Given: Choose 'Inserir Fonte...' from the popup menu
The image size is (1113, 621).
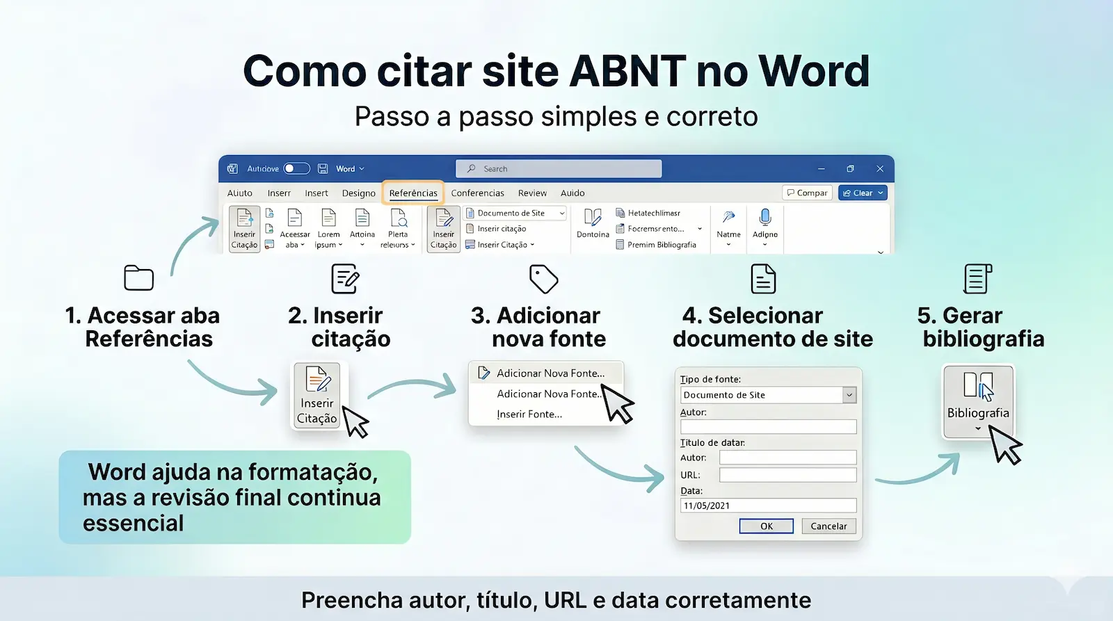Looking at the screenshot, I should coord(529,414).
